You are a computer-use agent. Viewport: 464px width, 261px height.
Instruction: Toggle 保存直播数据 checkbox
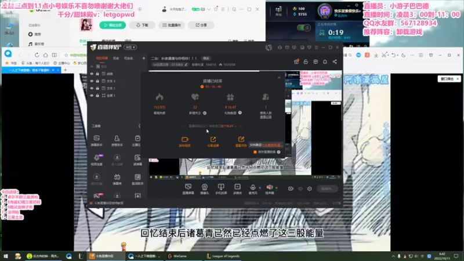pyautogui.click(x=255, y=152)
